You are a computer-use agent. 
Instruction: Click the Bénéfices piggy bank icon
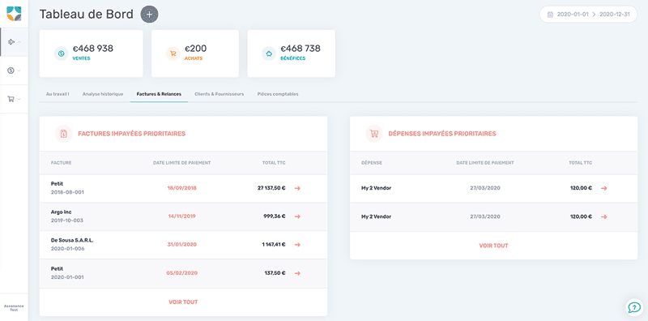[x=269, y=53]
